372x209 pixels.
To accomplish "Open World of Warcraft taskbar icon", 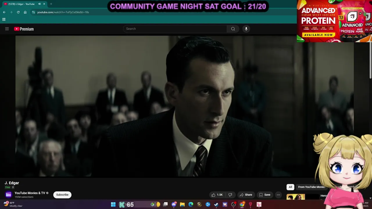I will click(199, 205).
